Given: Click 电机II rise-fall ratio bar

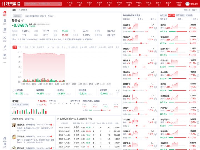Looking at the screenshot, I should [178, 31].
